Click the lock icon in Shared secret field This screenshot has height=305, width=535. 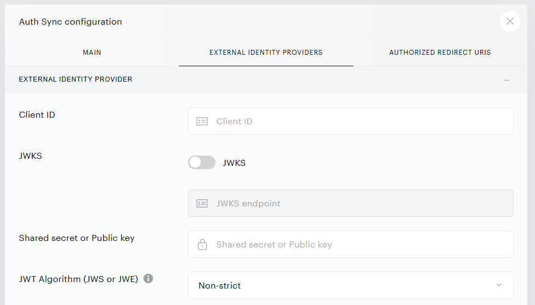tap(202, 244)
